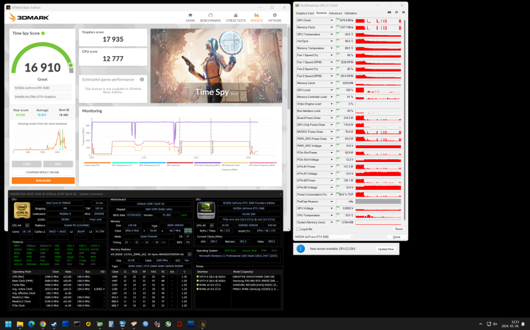
Task: Open the GPU-Z hamburger menu
Action: [x=403, y=12]
